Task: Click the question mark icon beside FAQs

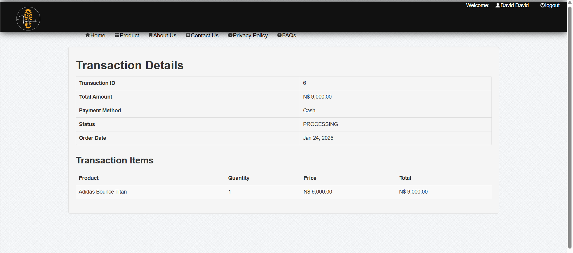Action: click(x=279, y=35)
